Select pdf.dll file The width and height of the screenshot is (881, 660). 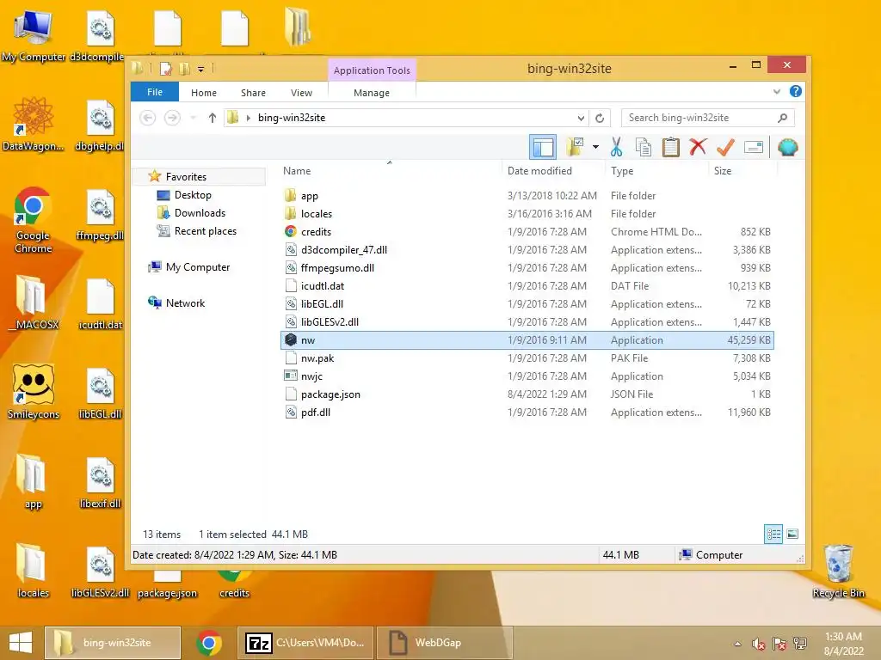pos(527,412)
